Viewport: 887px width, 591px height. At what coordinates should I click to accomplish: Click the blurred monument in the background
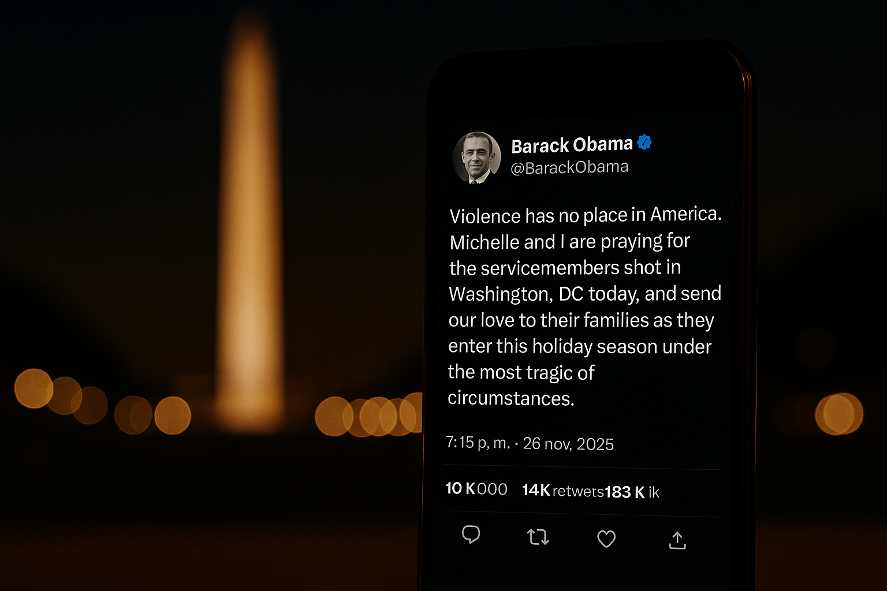click(x=251, y=231)
